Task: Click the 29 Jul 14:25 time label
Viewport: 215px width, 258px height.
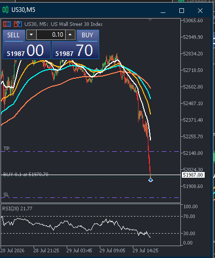Action: coord(145,251)
